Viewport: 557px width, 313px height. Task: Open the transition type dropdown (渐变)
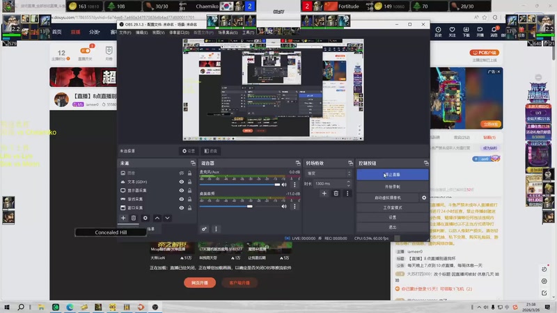[x=328, y=173]
